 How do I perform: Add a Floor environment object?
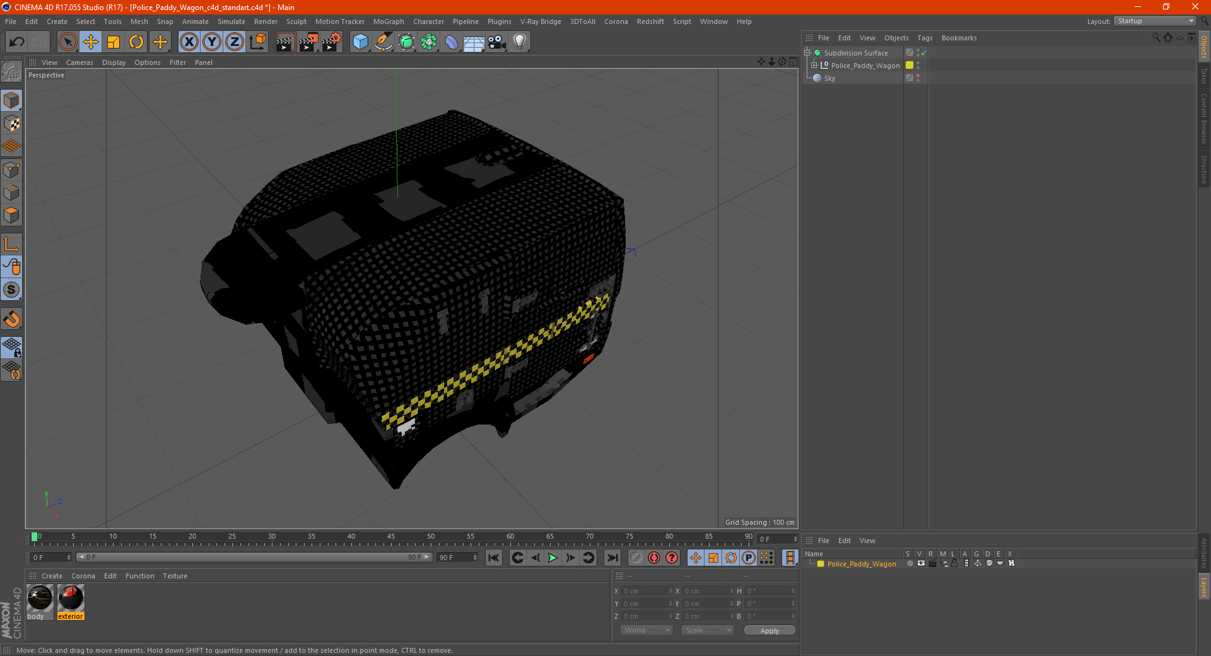pyautogui.click(x=474, y=42)
